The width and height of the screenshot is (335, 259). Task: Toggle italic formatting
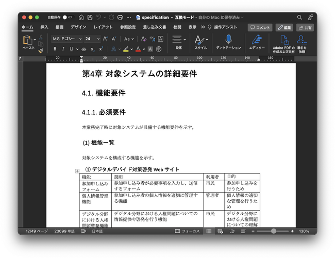tap(63, 49)
